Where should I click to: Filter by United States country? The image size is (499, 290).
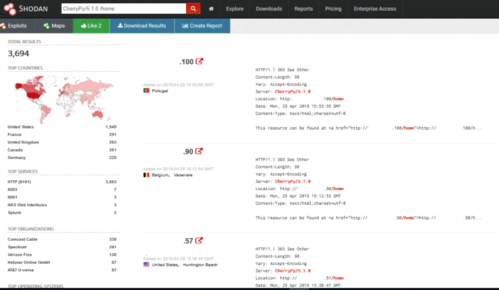[x=21, y=127]
